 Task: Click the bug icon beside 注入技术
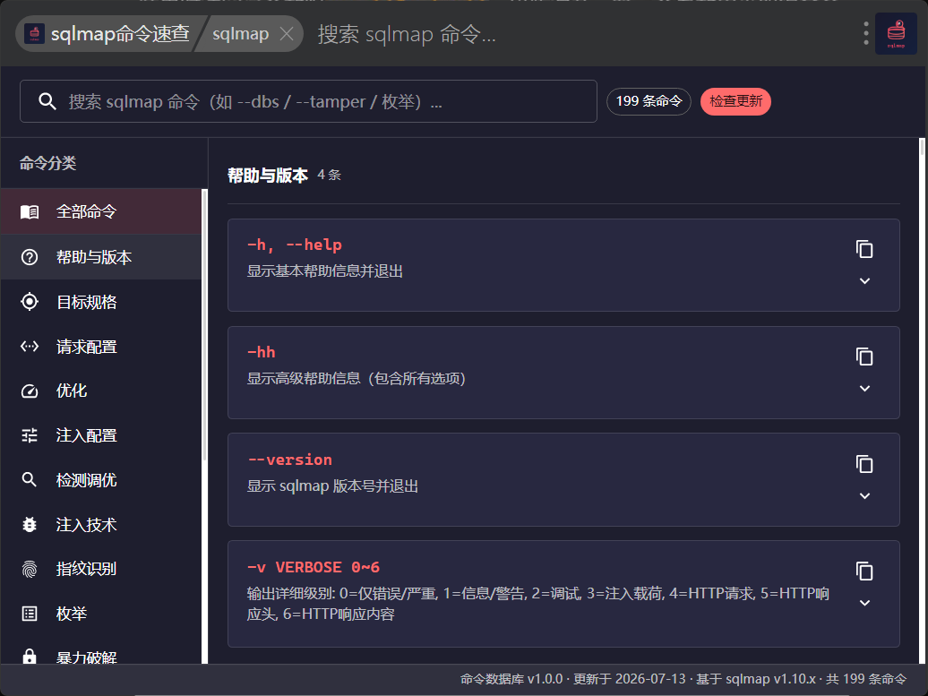pos(30,524)
